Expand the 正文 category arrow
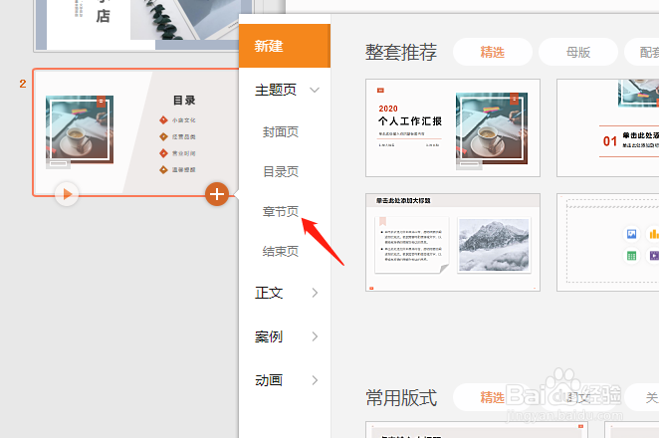Screen dimensions: 659x438 [x=315, y=293]
